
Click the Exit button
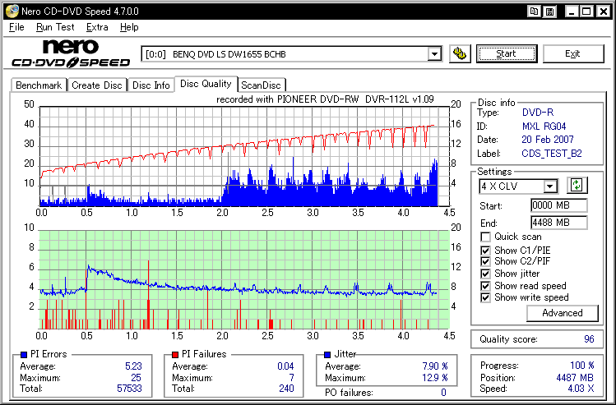(x=572, y=53)
